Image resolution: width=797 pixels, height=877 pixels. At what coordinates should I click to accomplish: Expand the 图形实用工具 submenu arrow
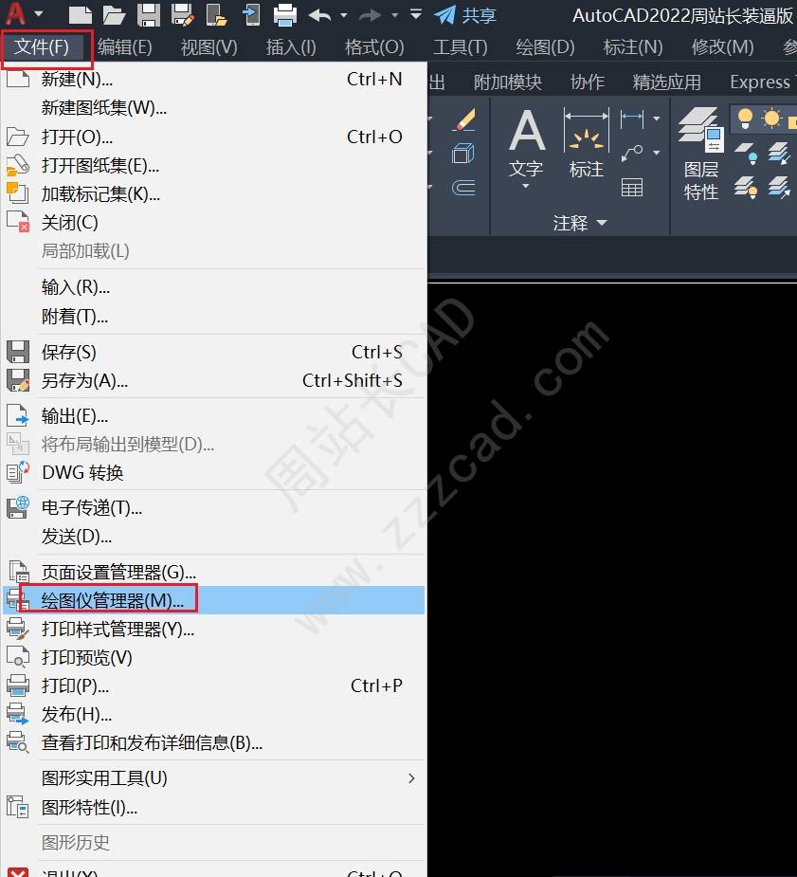click(411, 778)
